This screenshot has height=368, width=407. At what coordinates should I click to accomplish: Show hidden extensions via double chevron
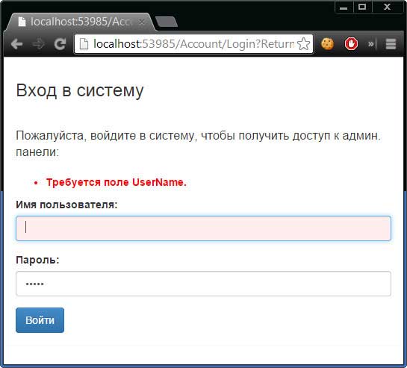(370, 44)
